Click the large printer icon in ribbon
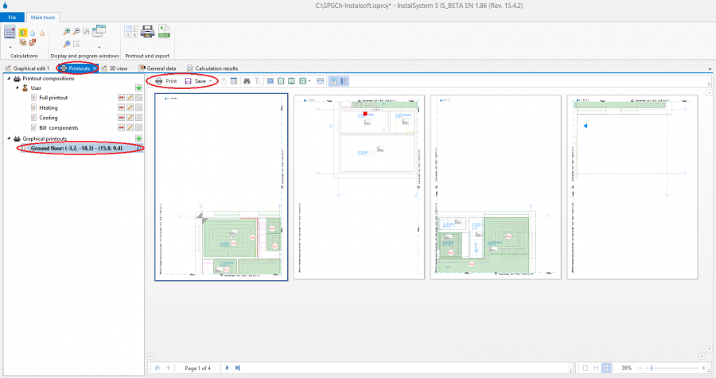The width and height of the screenshot is (716, 378). click(147, 32)
